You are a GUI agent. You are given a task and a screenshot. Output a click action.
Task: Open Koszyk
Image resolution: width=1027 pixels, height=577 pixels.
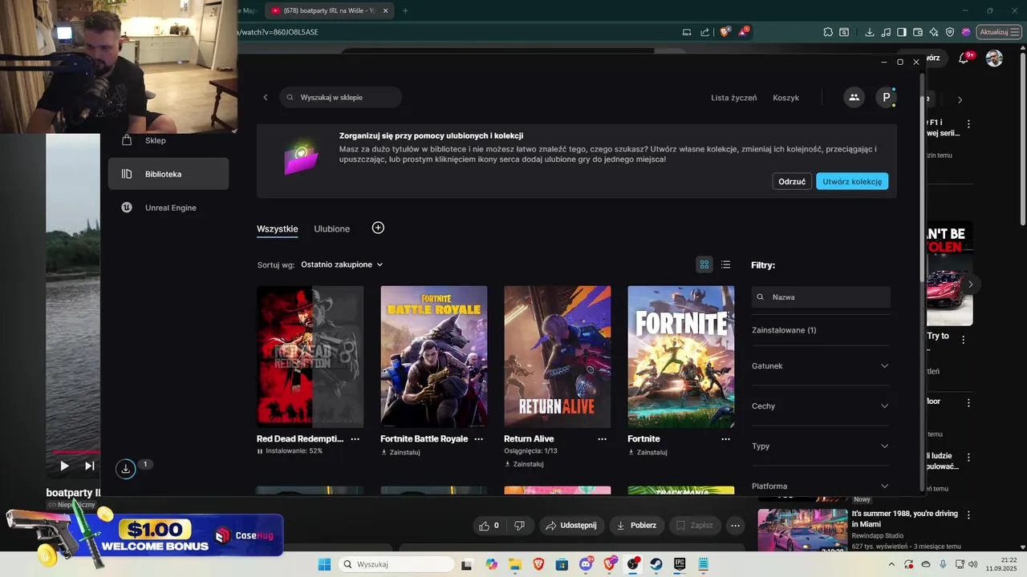[x=785, y=98]
